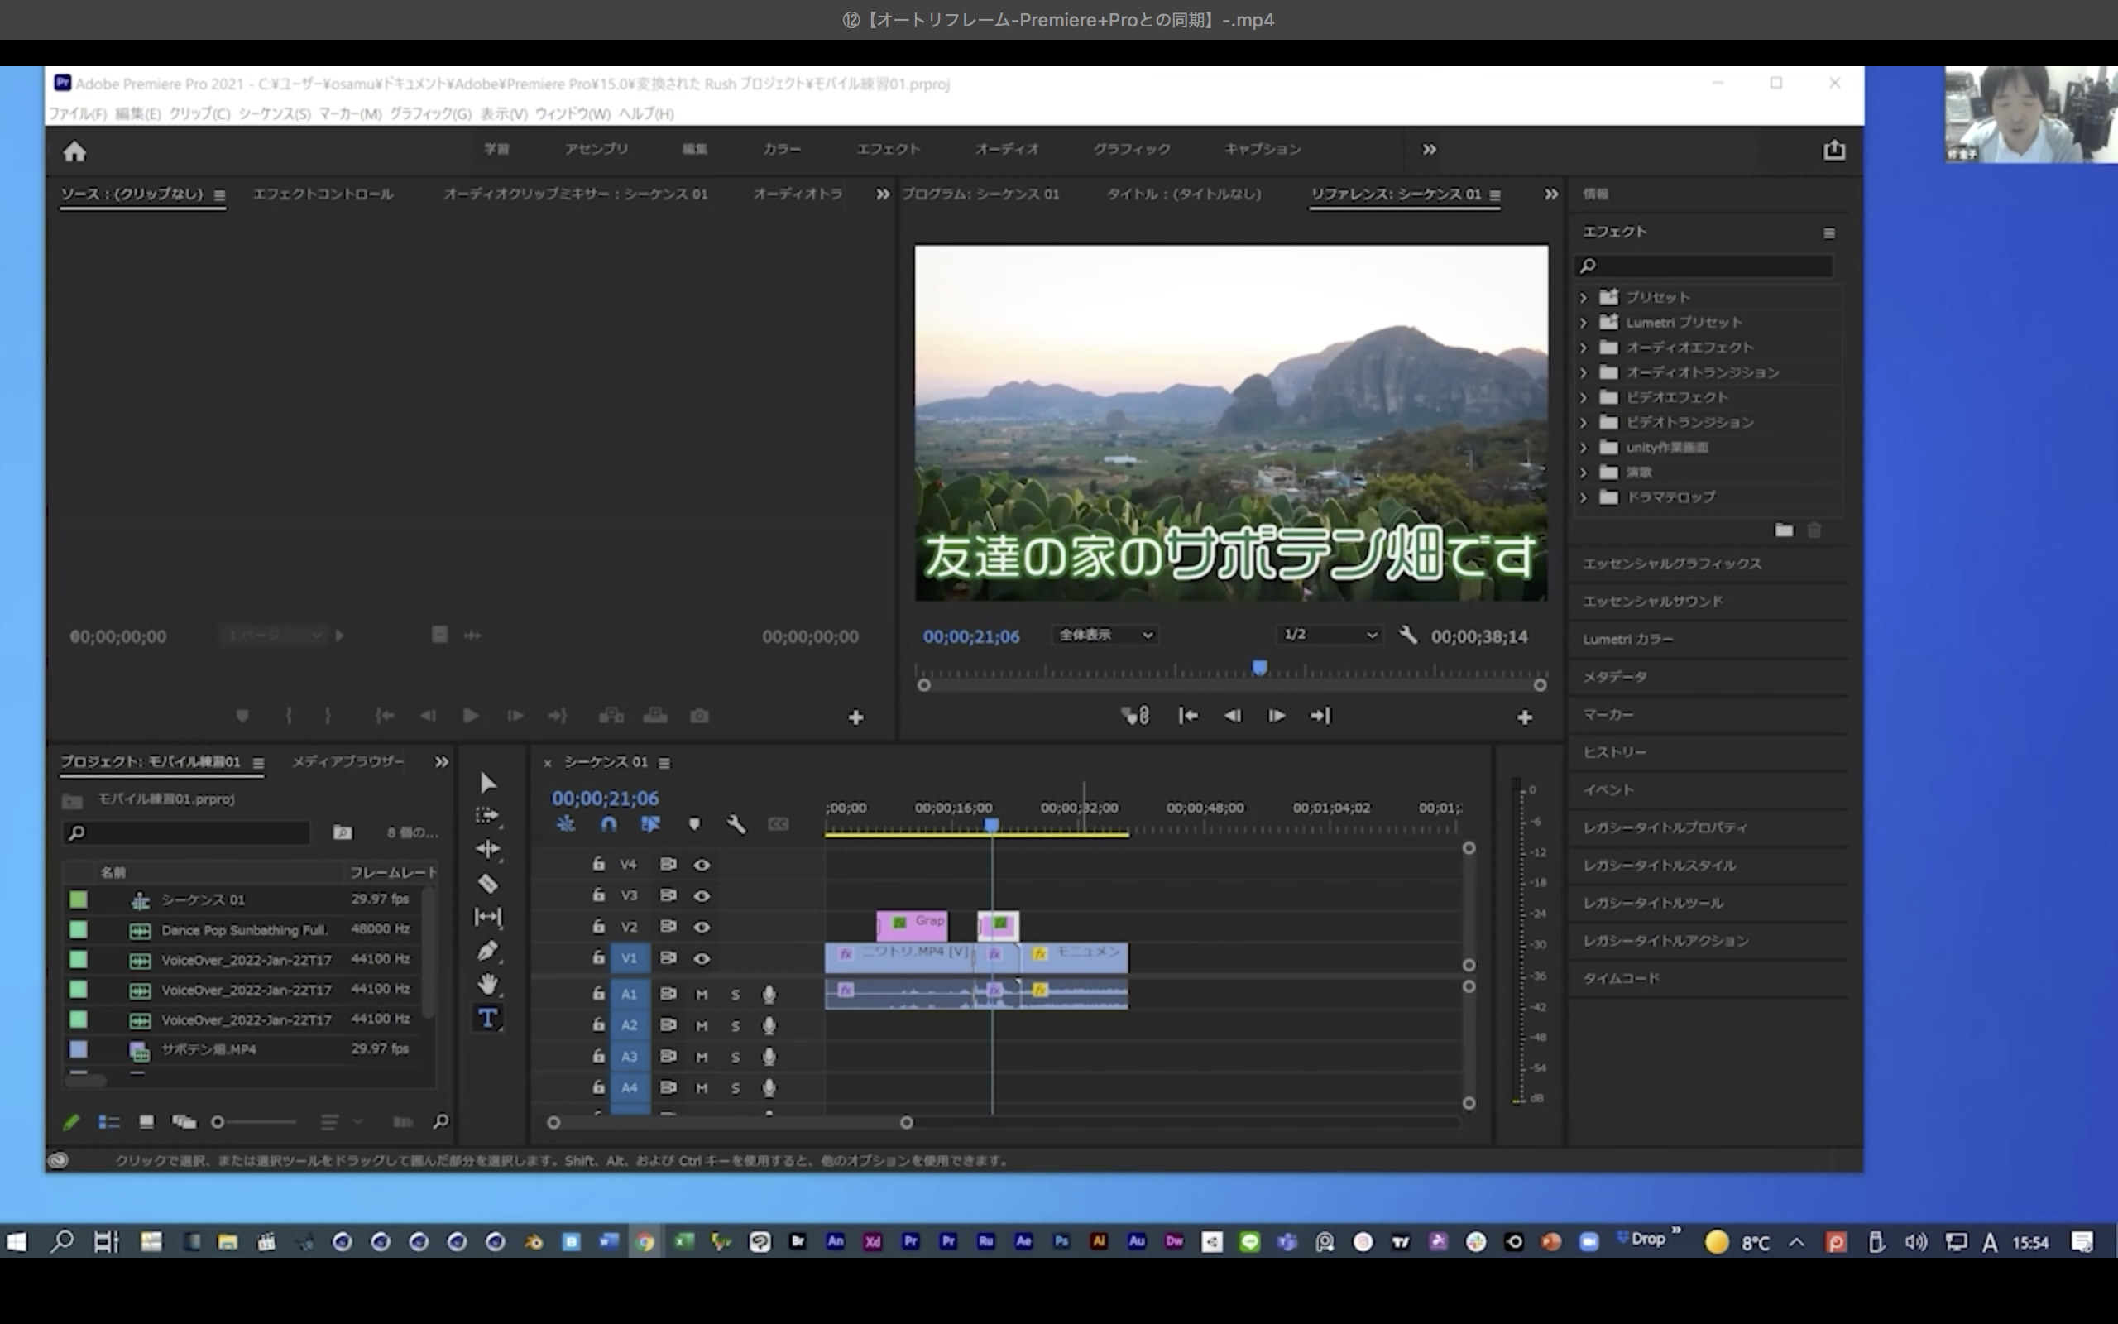Open timeline display settings wrench
The height and width of the screenshot is (1324, 2118).
pyautogui.click(x=736, y=825)
